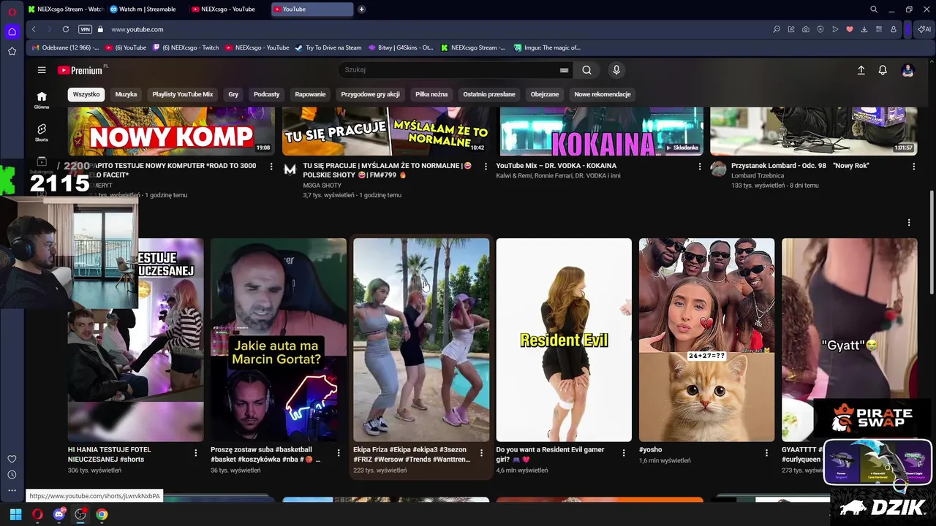936x526 pixels.
Task: Open the Jakie auta ma Marcin Gortat short thumbnail
Action: coord(279,340)
